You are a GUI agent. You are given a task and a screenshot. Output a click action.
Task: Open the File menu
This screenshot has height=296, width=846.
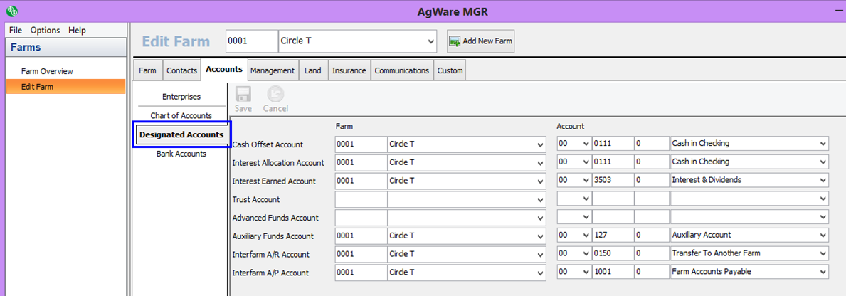[16, 31]
